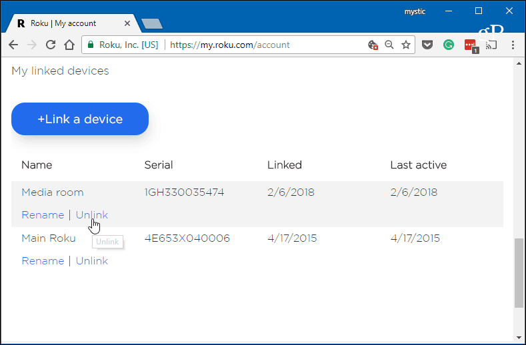Click Linked date 2/6/2018 for Media room

pyautogui.click(x=291, y=192)
